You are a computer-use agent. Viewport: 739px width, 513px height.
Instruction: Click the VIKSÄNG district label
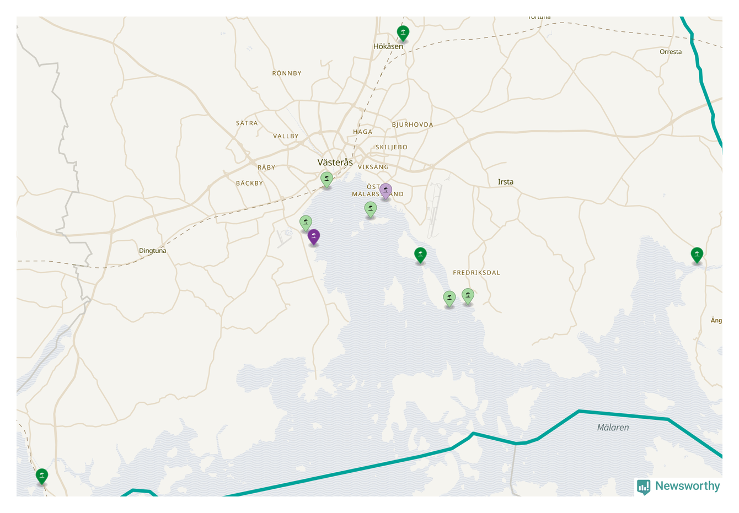point(373,167)
